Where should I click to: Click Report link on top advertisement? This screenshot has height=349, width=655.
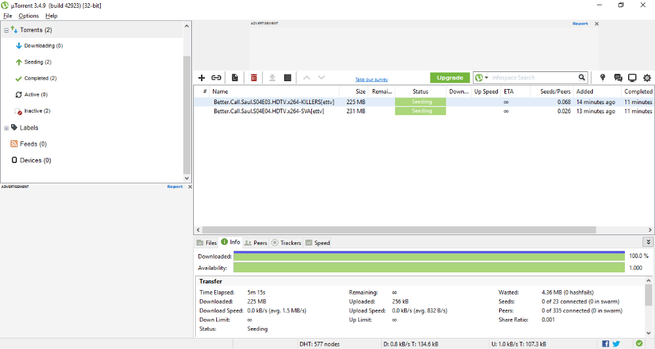tap(580, 24)
